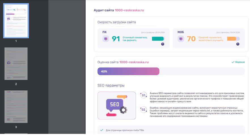250x135 pixels.
Task: Click the 02 numbered badge
Action: point(143,110)
